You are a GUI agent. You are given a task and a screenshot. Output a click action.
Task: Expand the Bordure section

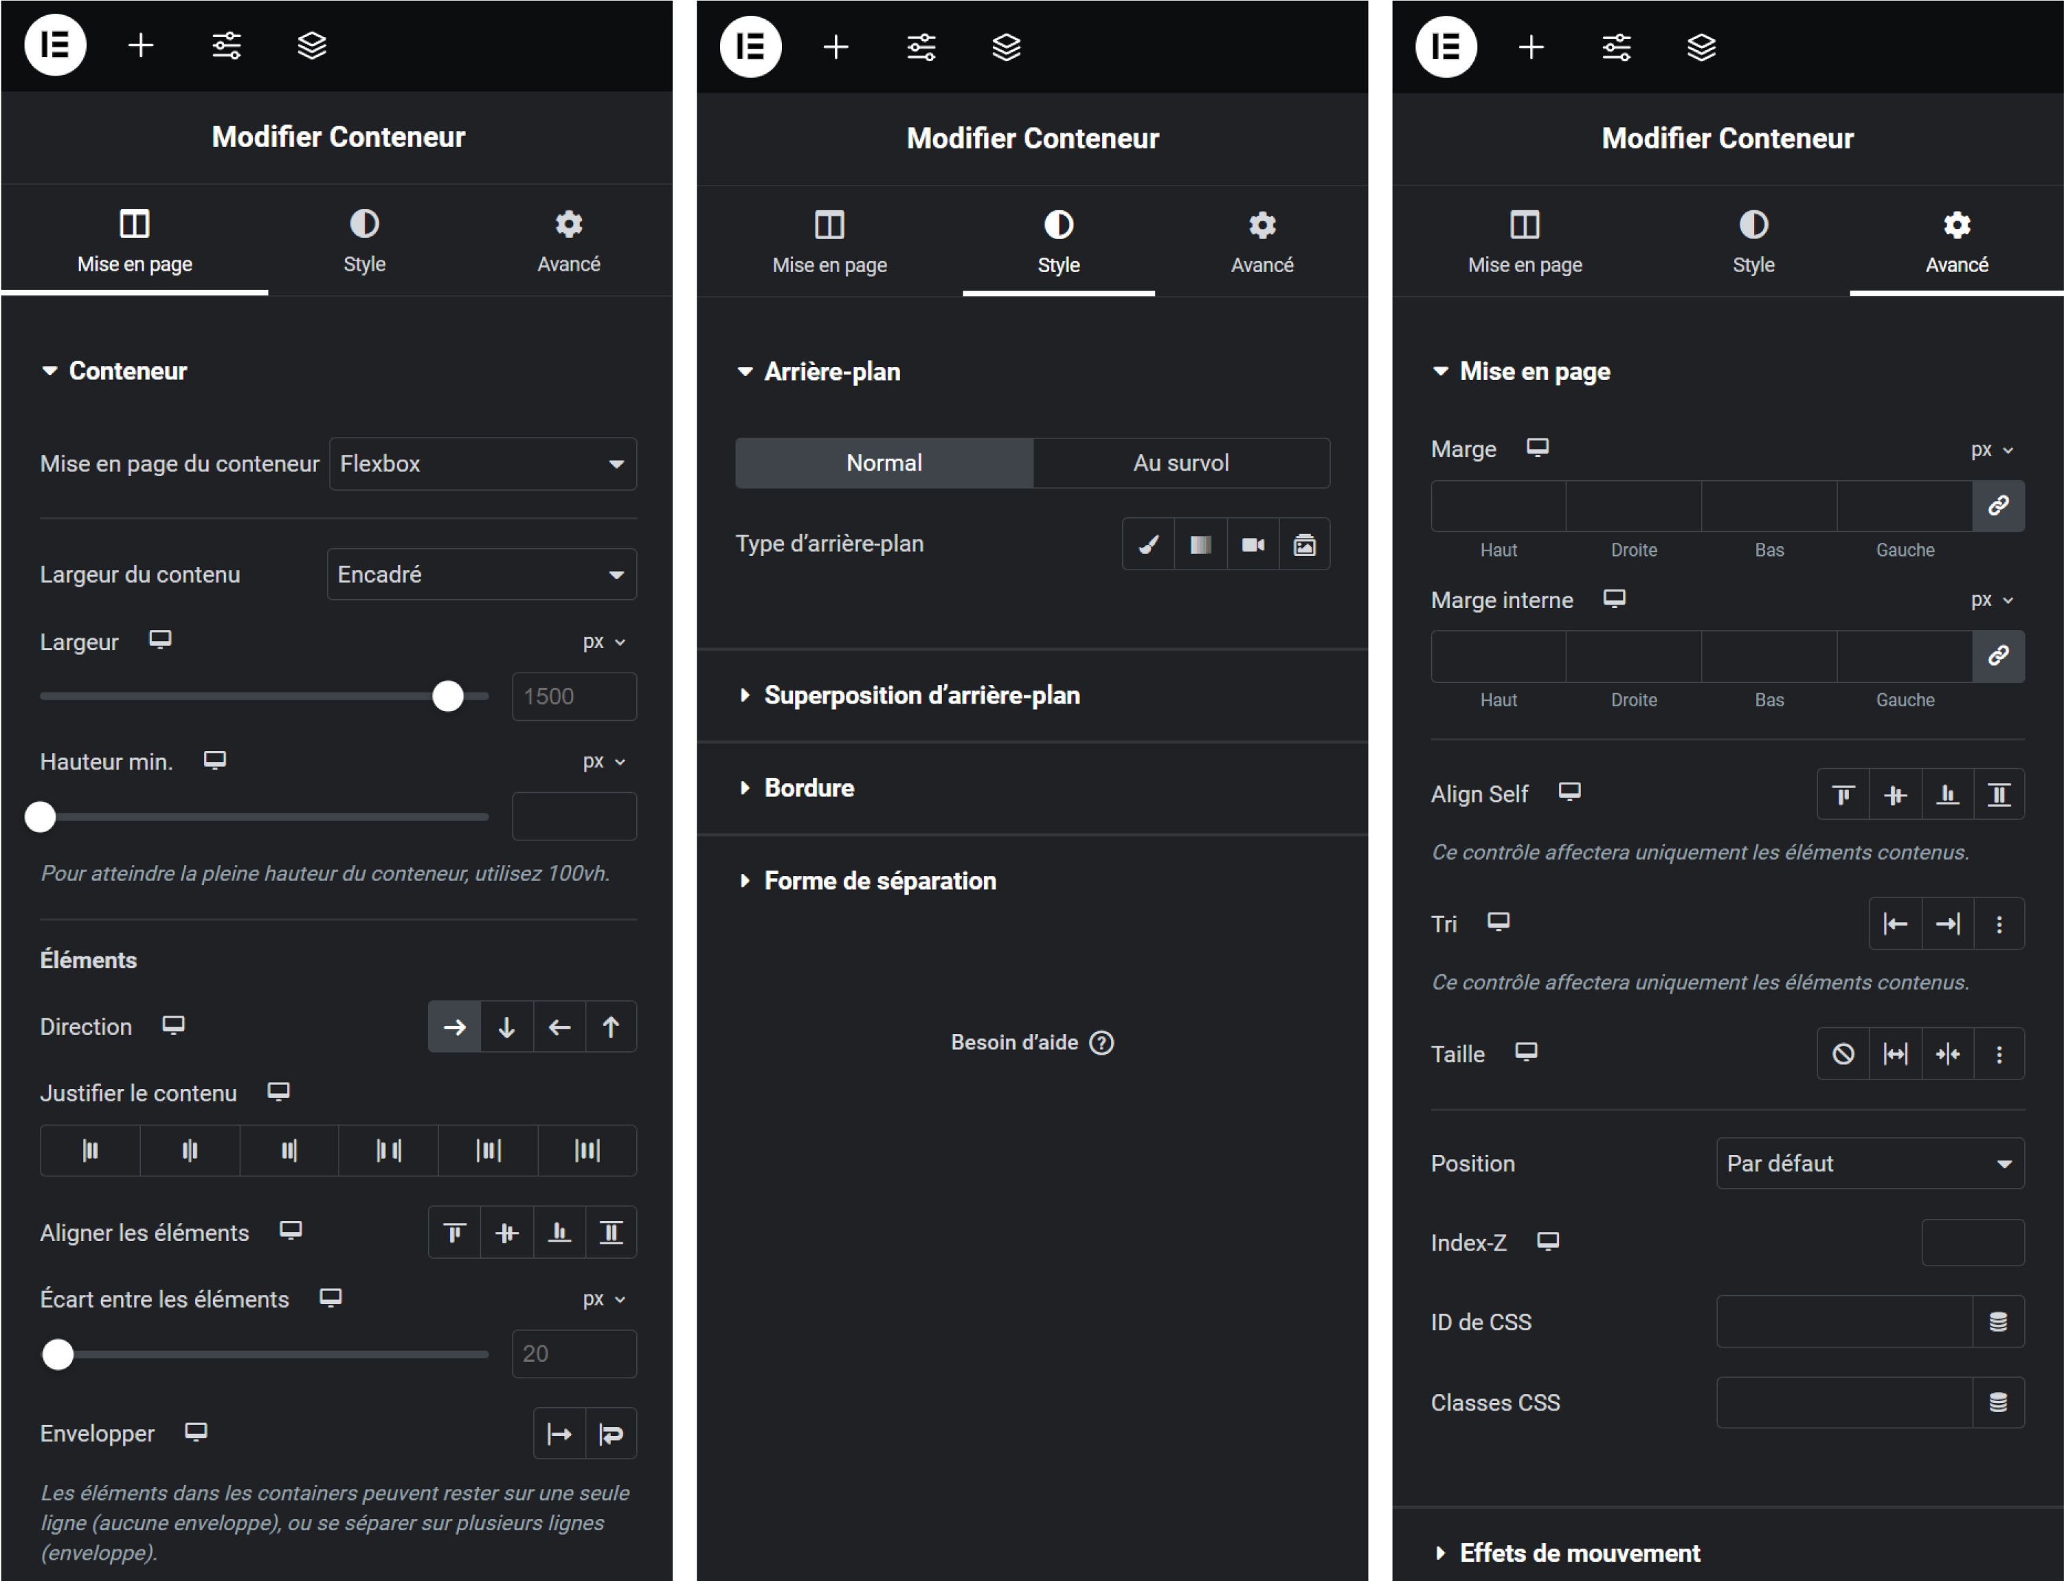tap(1033, 789)
